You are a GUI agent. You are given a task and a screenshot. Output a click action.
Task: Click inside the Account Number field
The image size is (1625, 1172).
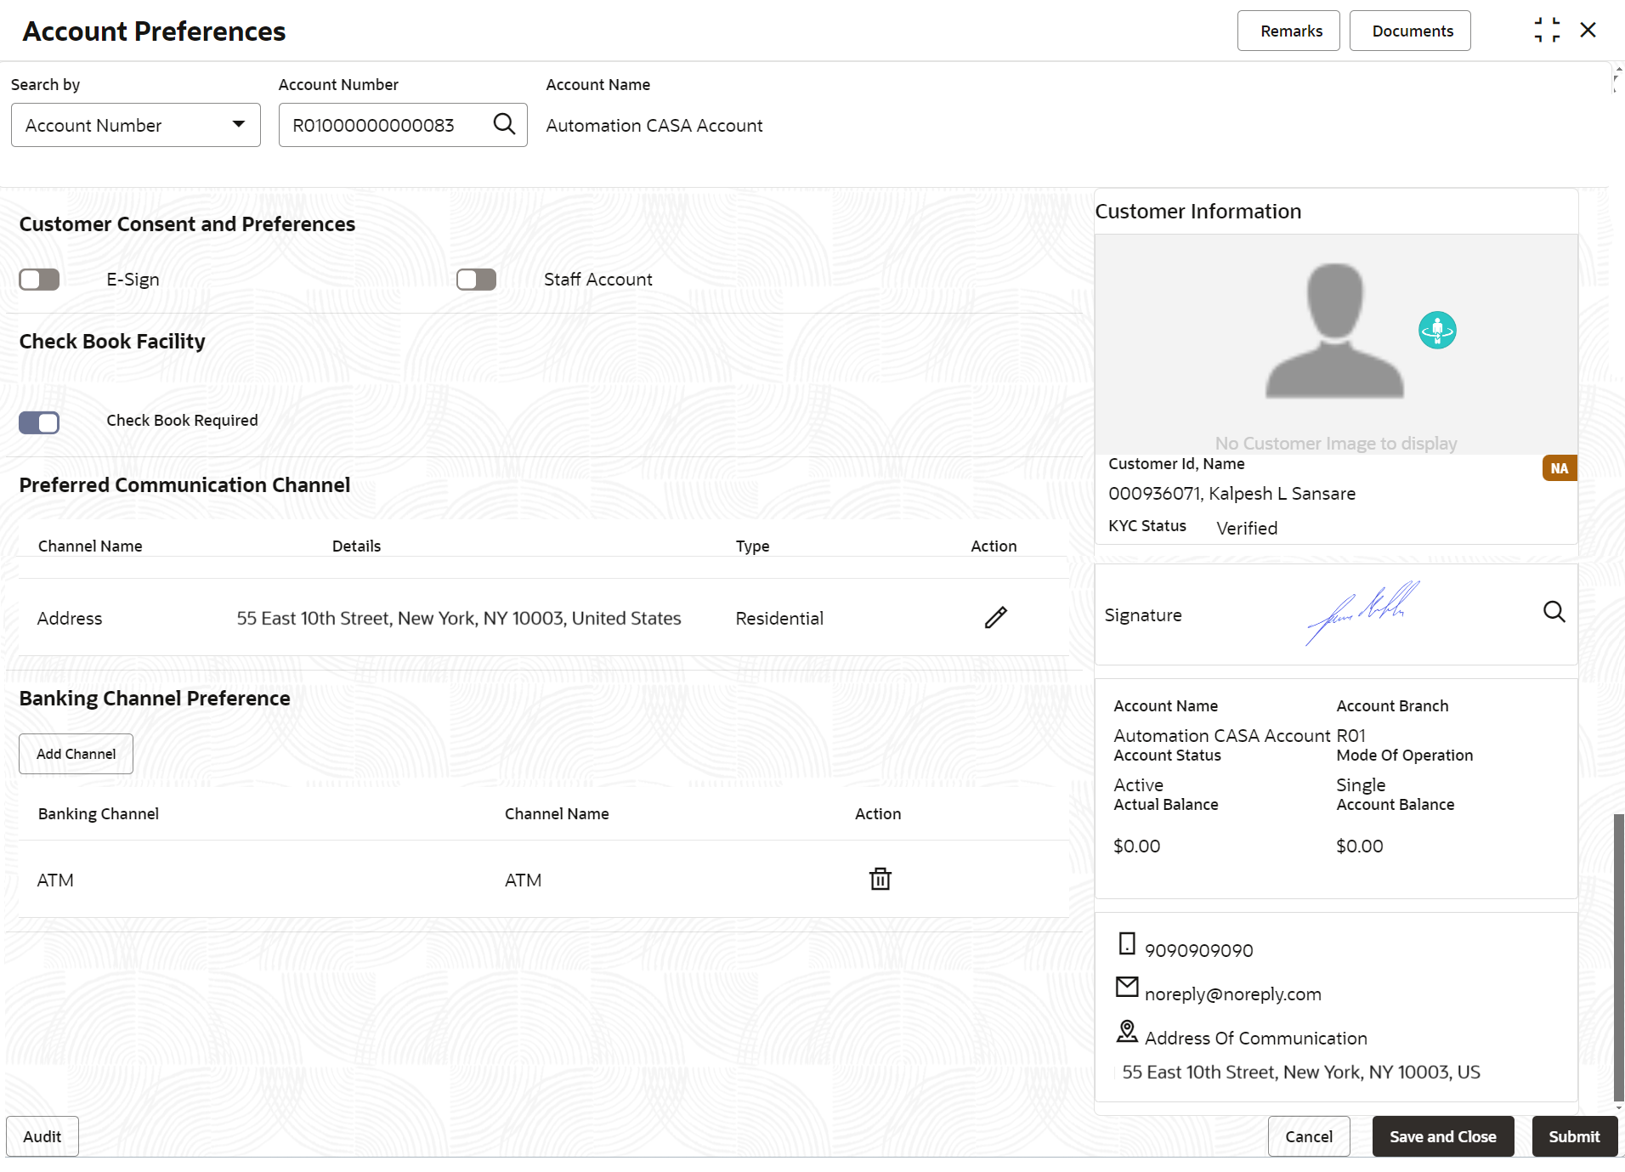384,125
